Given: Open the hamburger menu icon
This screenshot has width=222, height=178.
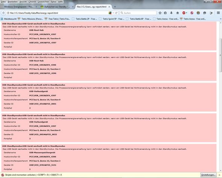Looking at the screenshot, I should (218, 13).
